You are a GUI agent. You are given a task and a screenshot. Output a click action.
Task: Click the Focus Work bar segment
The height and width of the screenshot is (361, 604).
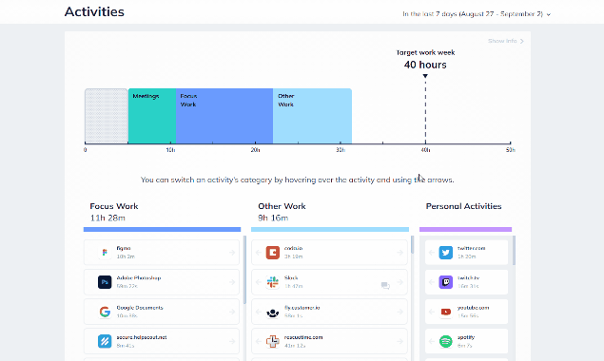pyautogui.click(x=224, y=116)
